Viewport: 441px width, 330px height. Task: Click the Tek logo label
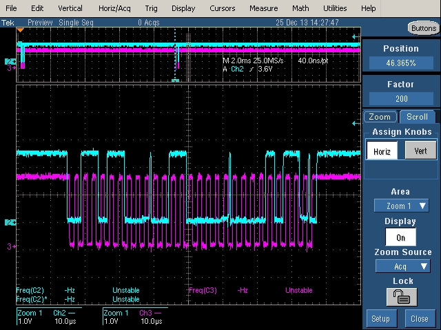[8, 23]
